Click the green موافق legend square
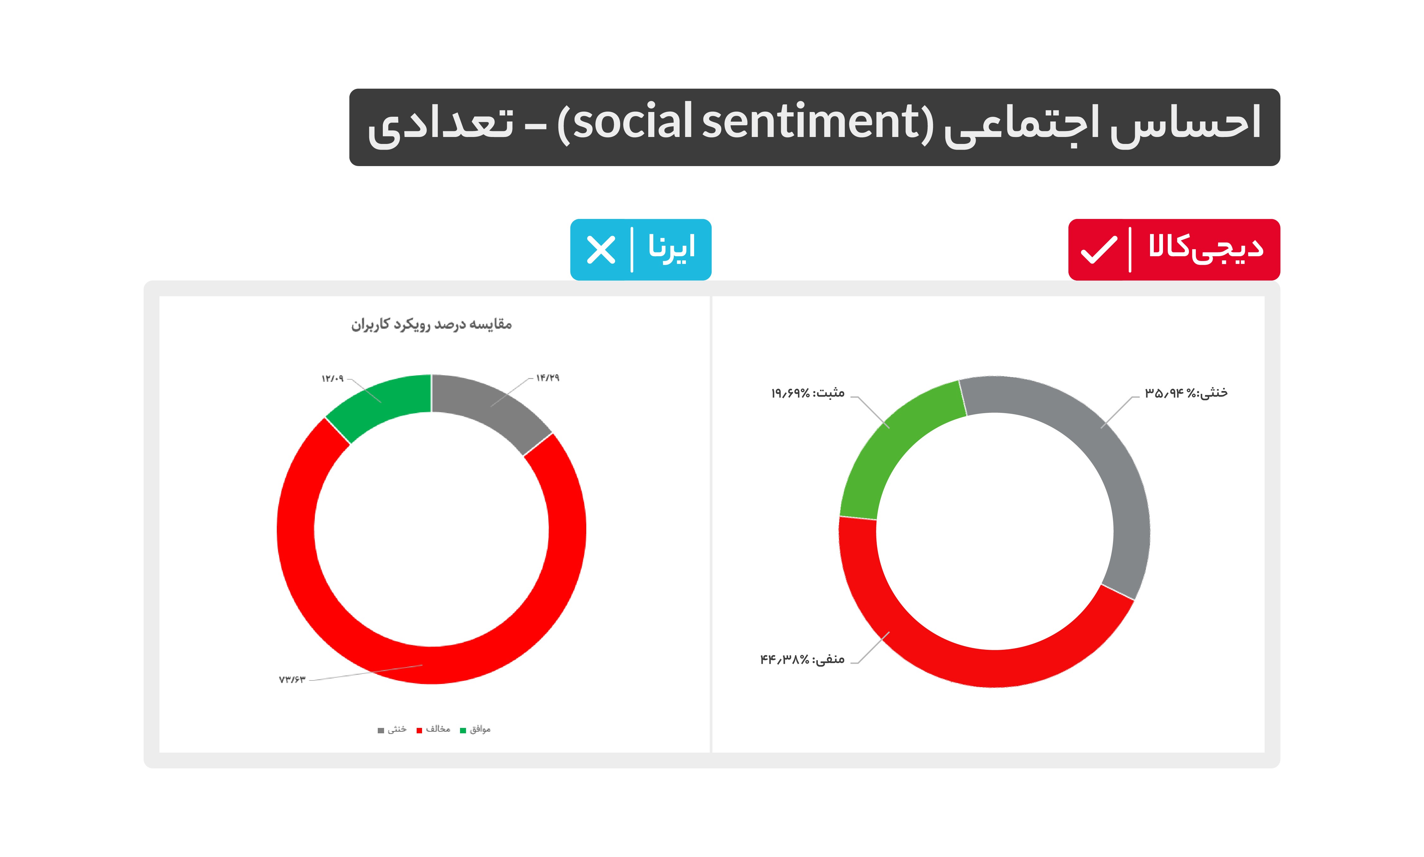Screen dimensions: 1424x857 (x=463, y=730)
